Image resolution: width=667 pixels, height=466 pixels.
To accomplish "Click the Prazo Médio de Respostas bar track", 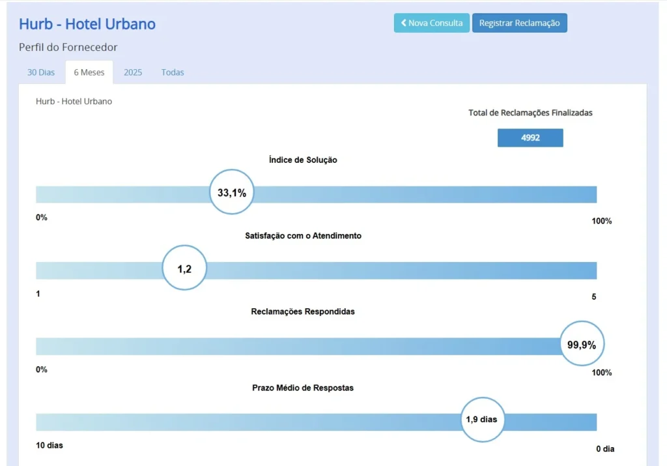I will pyautogui.click(x=317, y=422).
